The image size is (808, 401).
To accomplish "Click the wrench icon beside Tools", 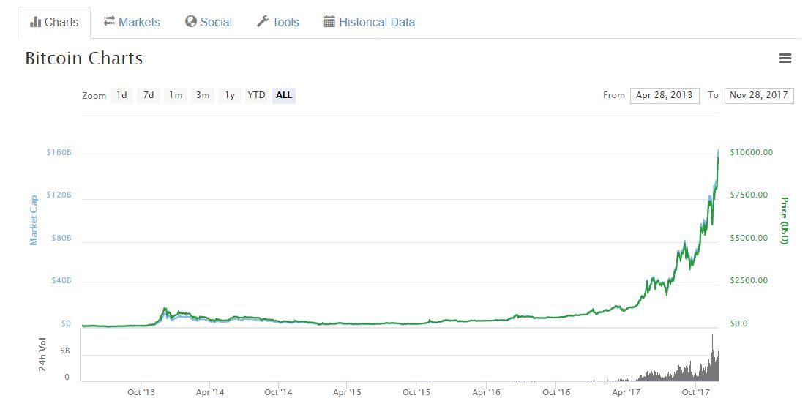I will click(263, 22).
